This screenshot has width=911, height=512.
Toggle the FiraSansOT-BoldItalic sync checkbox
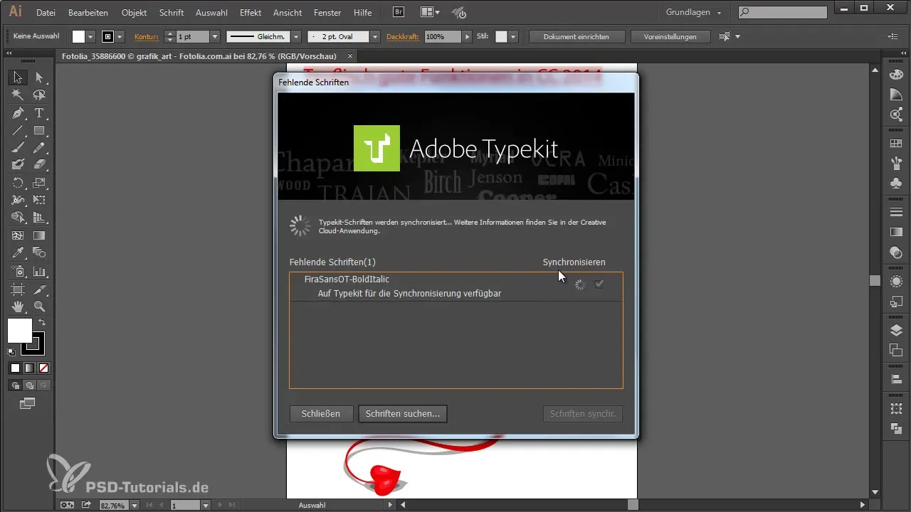pyautogui.click(x=599, y=284)
